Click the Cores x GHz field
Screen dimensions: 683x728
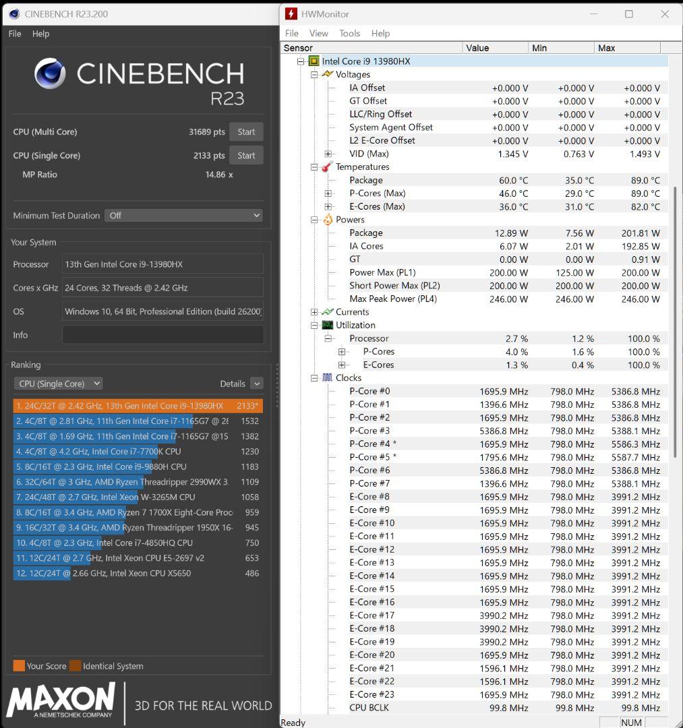163,288
